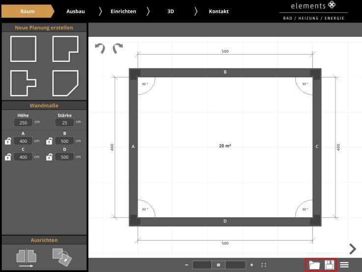Select wall D in the floor plan

tap(225, 221)
